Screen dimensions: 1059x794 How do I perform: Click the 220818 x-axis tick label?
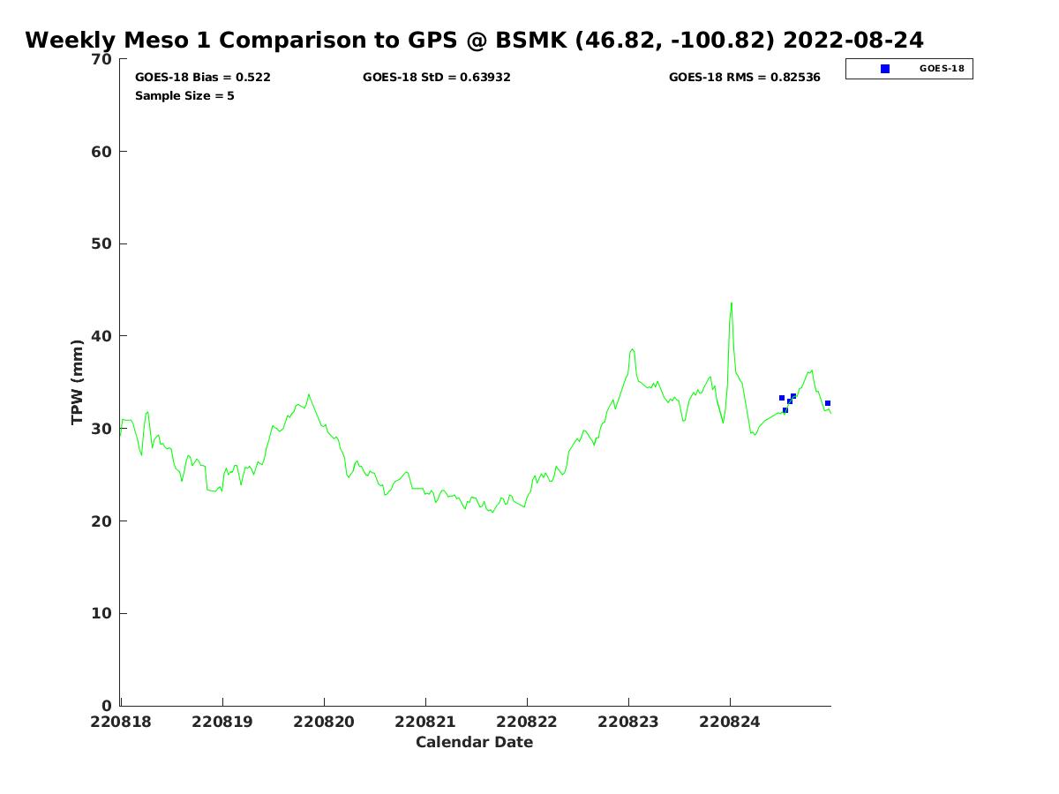tap(121, 722)
